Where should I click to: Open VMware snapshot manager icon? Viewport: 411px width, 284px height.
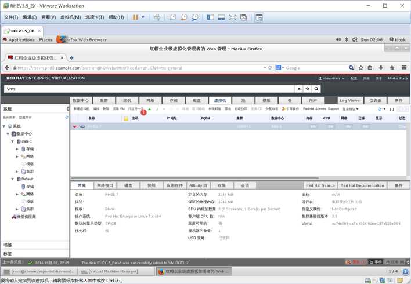point(195,17)
